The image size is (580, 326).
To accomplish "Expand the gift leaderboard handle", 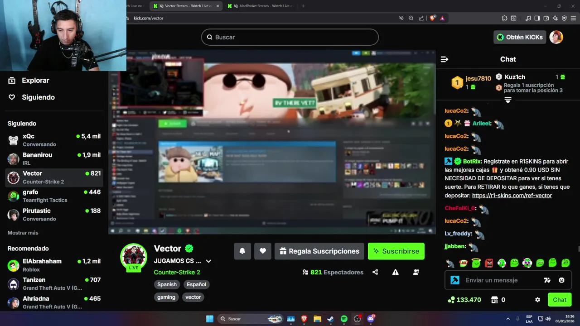I will (x=508, y=100).
